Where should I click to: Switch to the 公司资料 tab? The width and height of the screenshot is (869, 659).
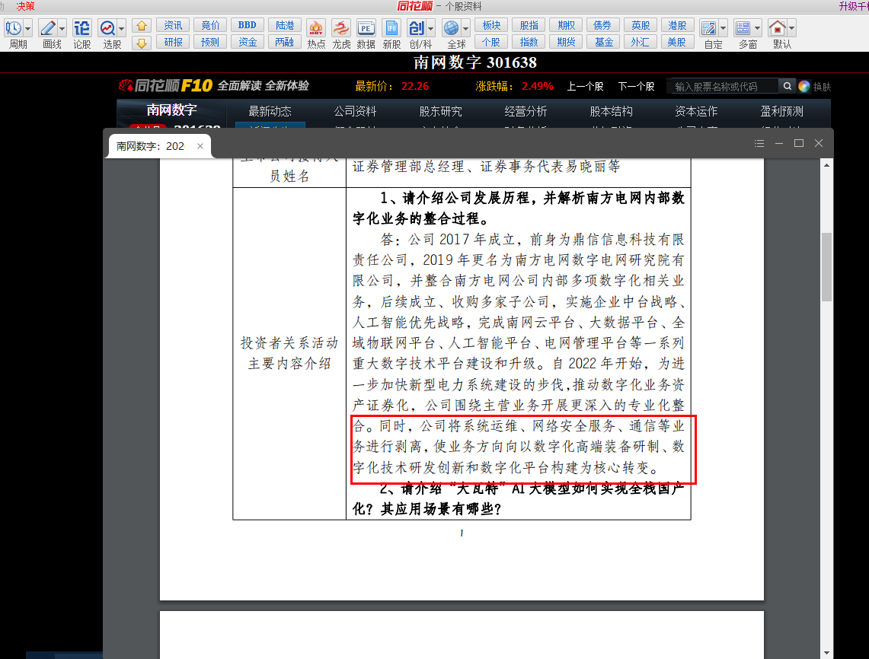click(355, 111)
